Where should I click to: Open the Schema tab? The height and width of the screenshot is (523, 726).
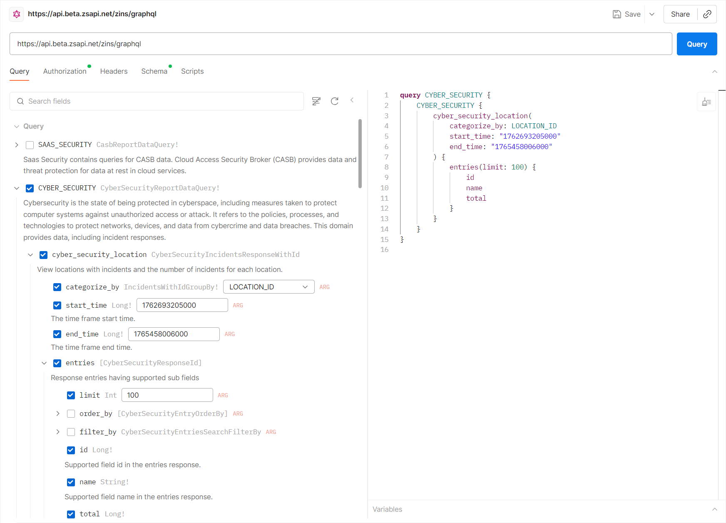coord(154,72)
